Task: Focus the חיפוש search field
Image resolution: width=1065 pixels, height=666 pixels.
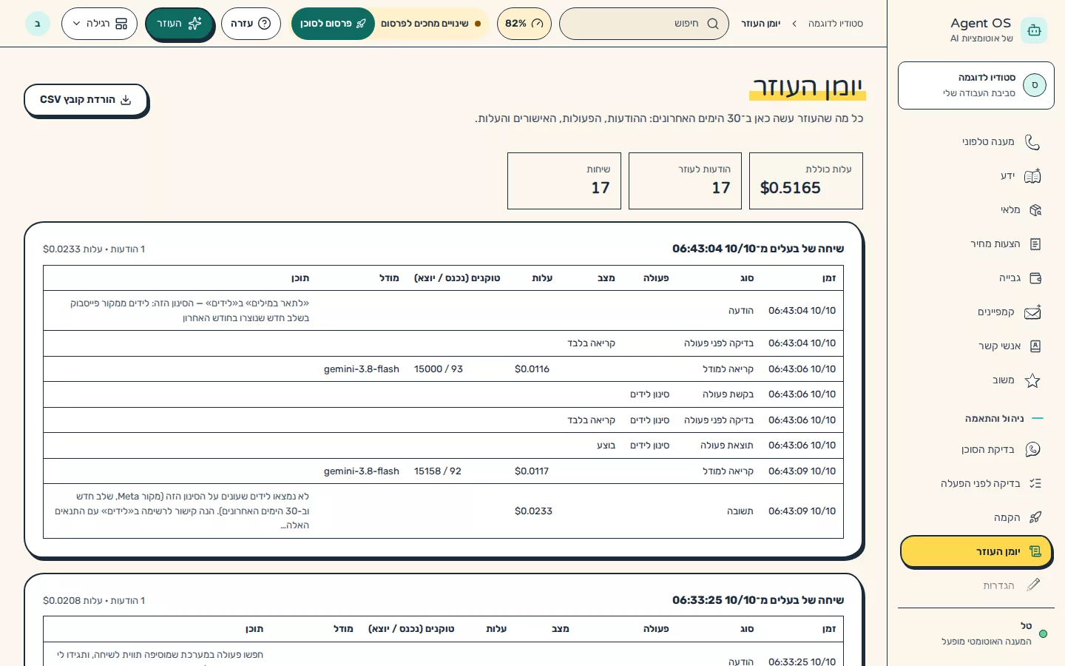Action: (x=644, y=24)
